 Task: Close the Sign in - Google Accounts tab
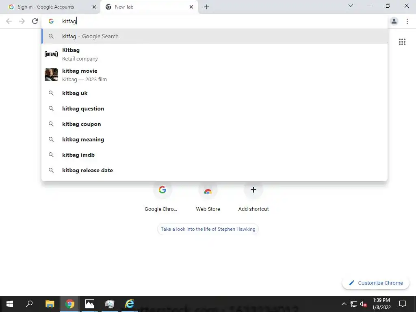(94, 7)
